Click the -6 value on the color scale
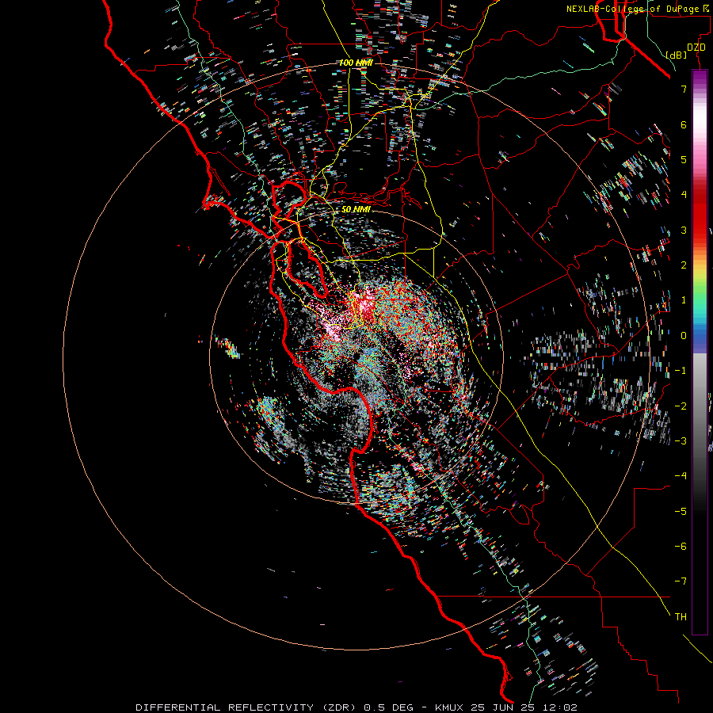Viewport: 713px width, 713px height. tap(681, 546)
